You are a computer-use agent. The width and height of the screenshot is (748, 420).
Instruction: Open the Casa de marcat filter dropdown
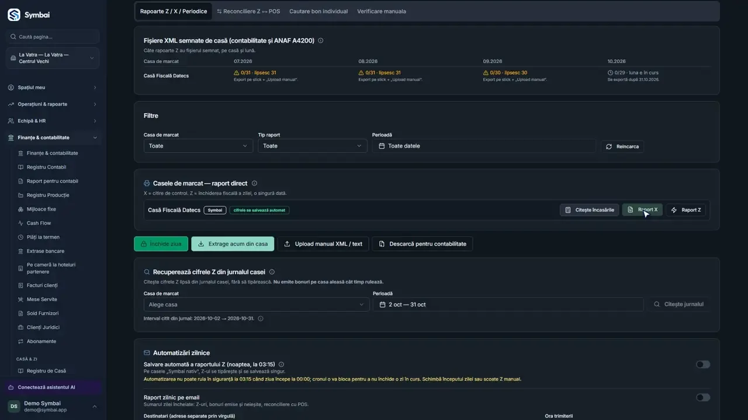point(198,146)
